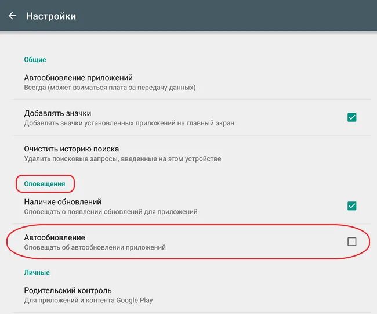The image size is (377, 314).
Task: Select the Оповещения section header
Action: [x=45, y=184]
